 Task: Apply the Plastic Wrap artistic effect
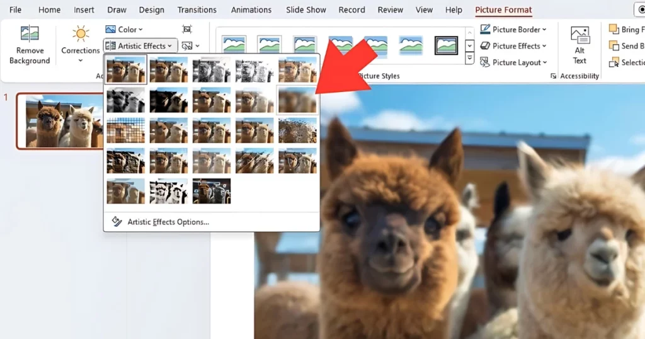(297, 161)
